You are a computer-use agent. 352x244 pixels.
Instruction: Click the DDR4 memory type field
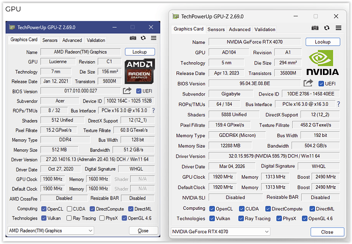(x=65, y=139)
